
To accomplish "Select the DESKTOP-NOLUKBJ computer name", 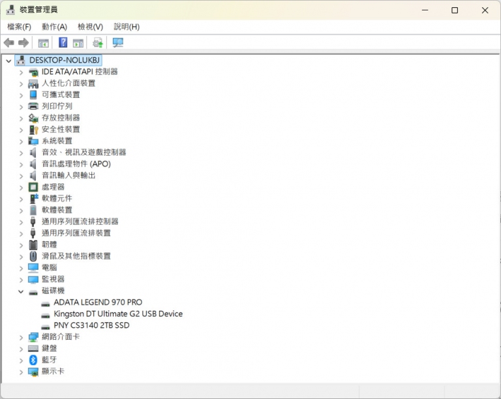I will 64,60.
